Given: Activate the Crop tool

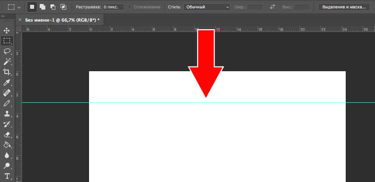Looking at the screenshot, I should (7, 72).
